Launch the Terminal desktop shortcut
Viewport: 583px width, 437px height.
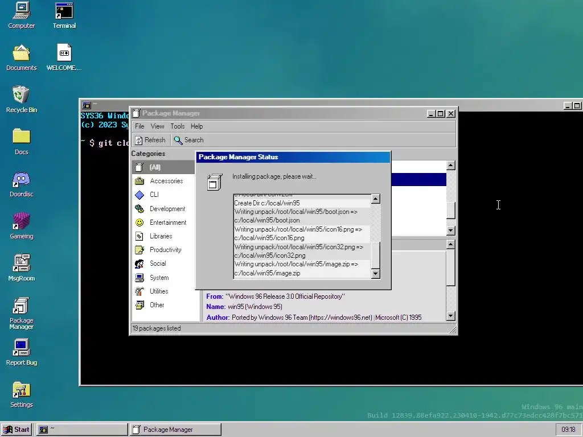pos(64,15)
